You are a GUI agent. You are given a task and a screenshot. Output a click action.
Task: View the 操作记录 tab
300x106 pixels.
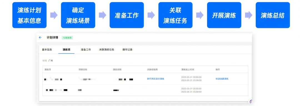point(127,50)
